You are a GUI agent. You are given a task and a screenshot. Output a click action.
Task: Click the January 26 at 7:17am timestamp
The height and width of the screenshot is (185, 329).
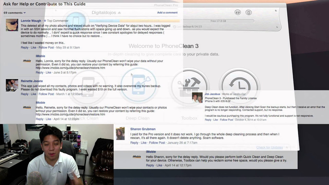click(x=182, y=143)
